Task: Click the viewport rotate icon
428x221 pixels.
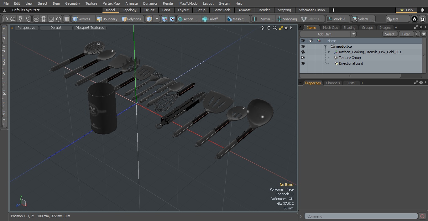Action: pos(269,28)
